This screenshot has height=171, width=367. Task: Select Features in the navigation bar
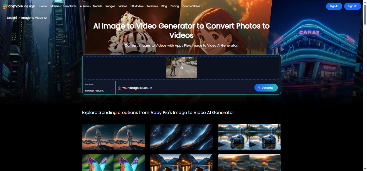pos(152,6)
